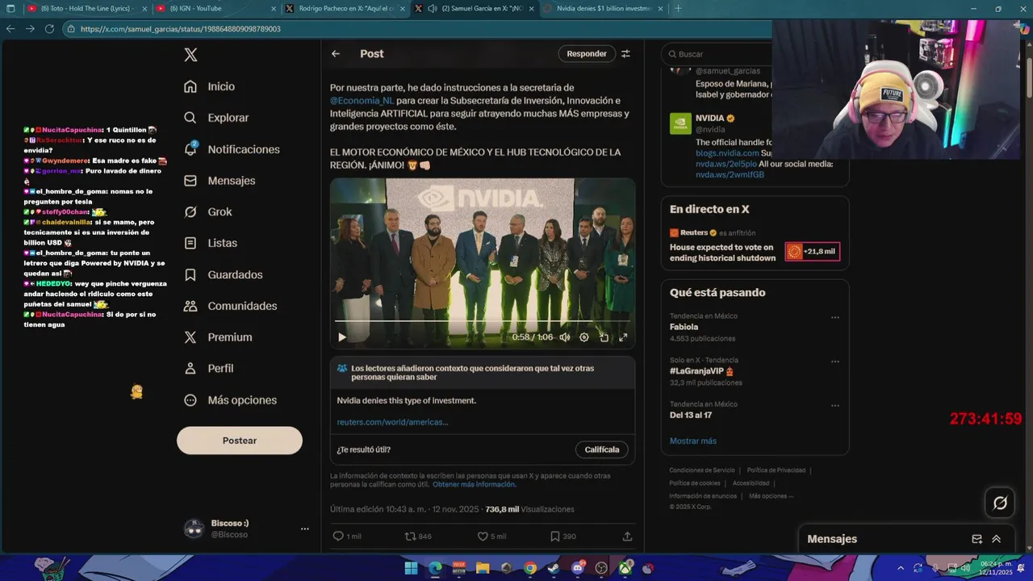Open footer Más opciones dropdown

771,496
